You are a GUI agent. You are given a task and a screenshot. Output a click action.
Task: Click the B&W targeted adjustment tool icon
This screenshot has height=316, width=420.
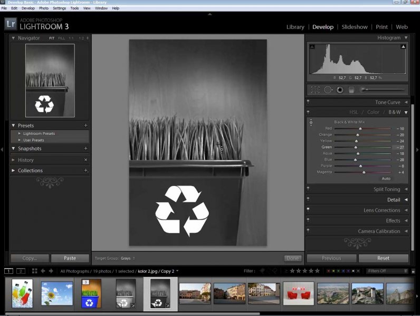[311, 123]
